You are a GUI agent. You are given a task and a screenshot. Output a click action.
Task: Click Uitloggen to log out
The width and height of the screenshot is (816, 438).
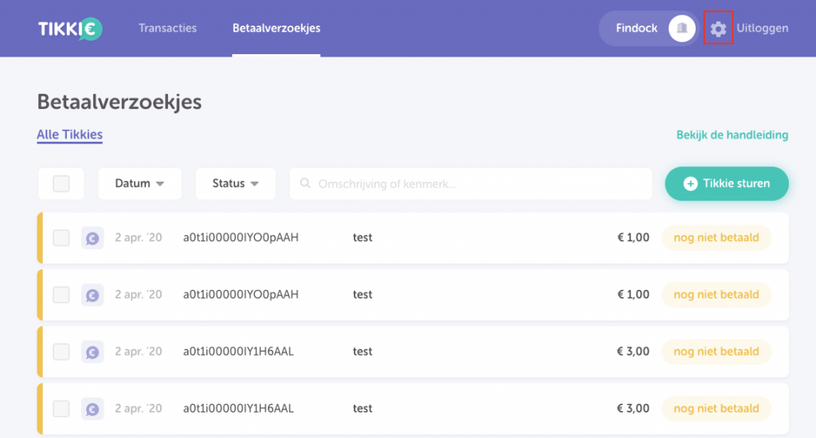point(762,29)
